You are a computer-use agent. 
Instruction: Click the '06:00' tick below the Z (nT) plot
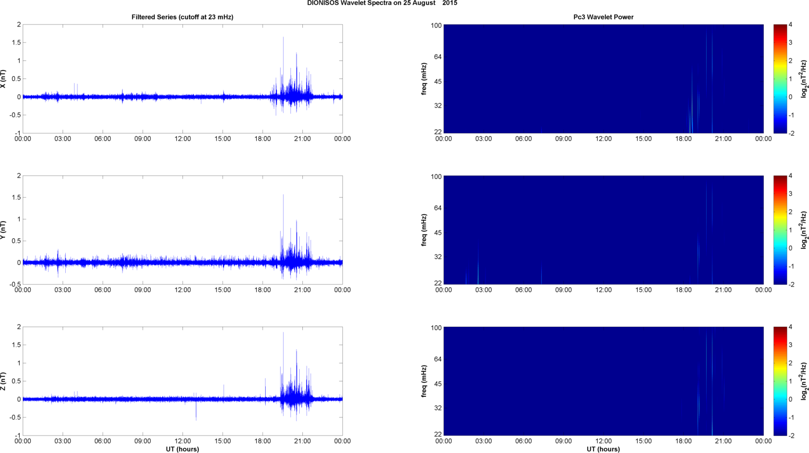tap(103, 441)
